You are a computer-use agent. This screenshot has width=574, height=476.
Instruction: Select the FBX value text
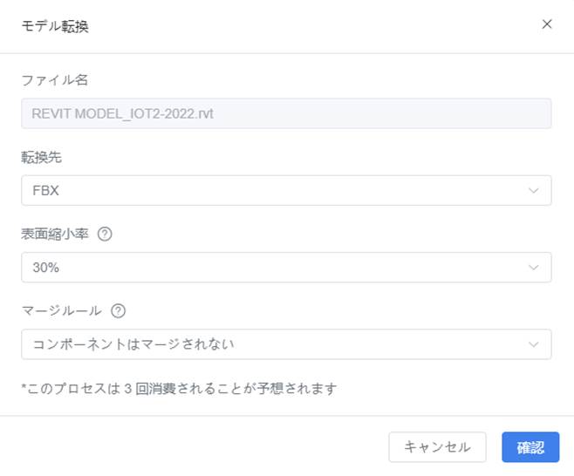45,191
